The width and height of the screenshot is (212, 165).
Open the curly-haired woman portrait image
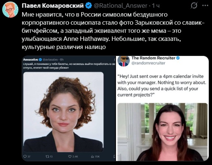[x=63, y=112]
